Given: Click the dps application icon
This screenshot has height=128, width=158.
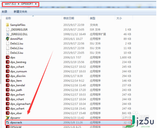Looking at the screenshot, I should pos(8,57).
